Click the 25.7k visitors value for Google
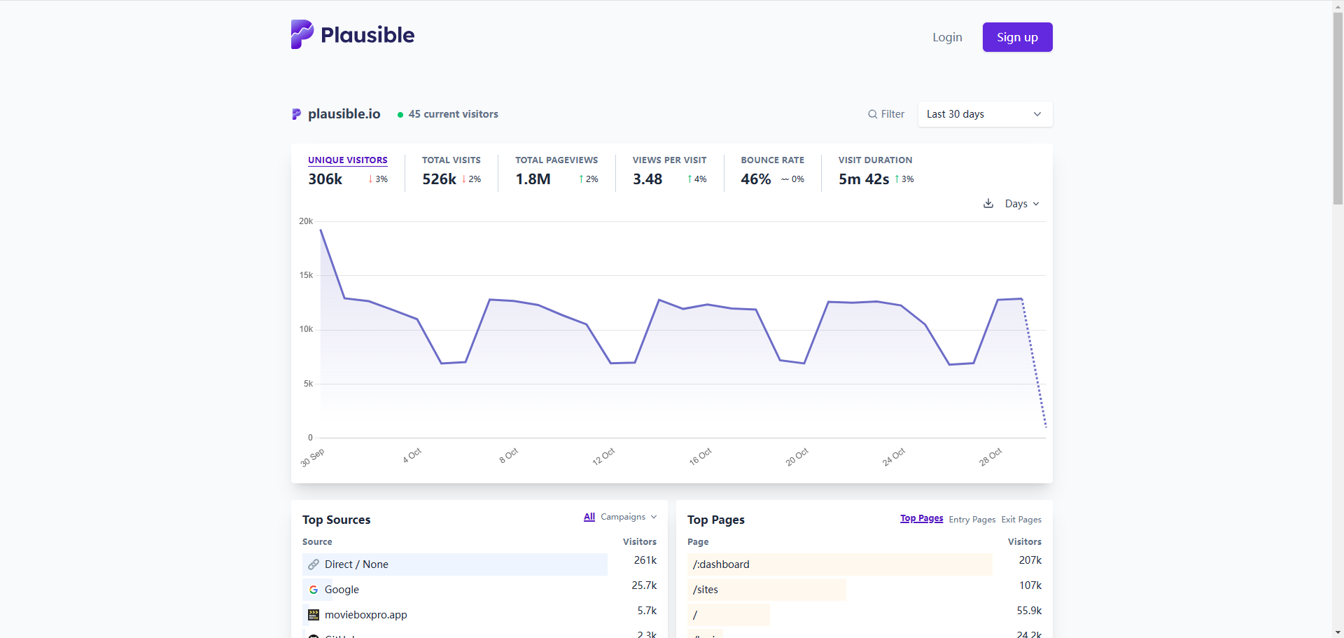Screen dimensions: 1344x638 pyautogui.click(x=644, y=585)
